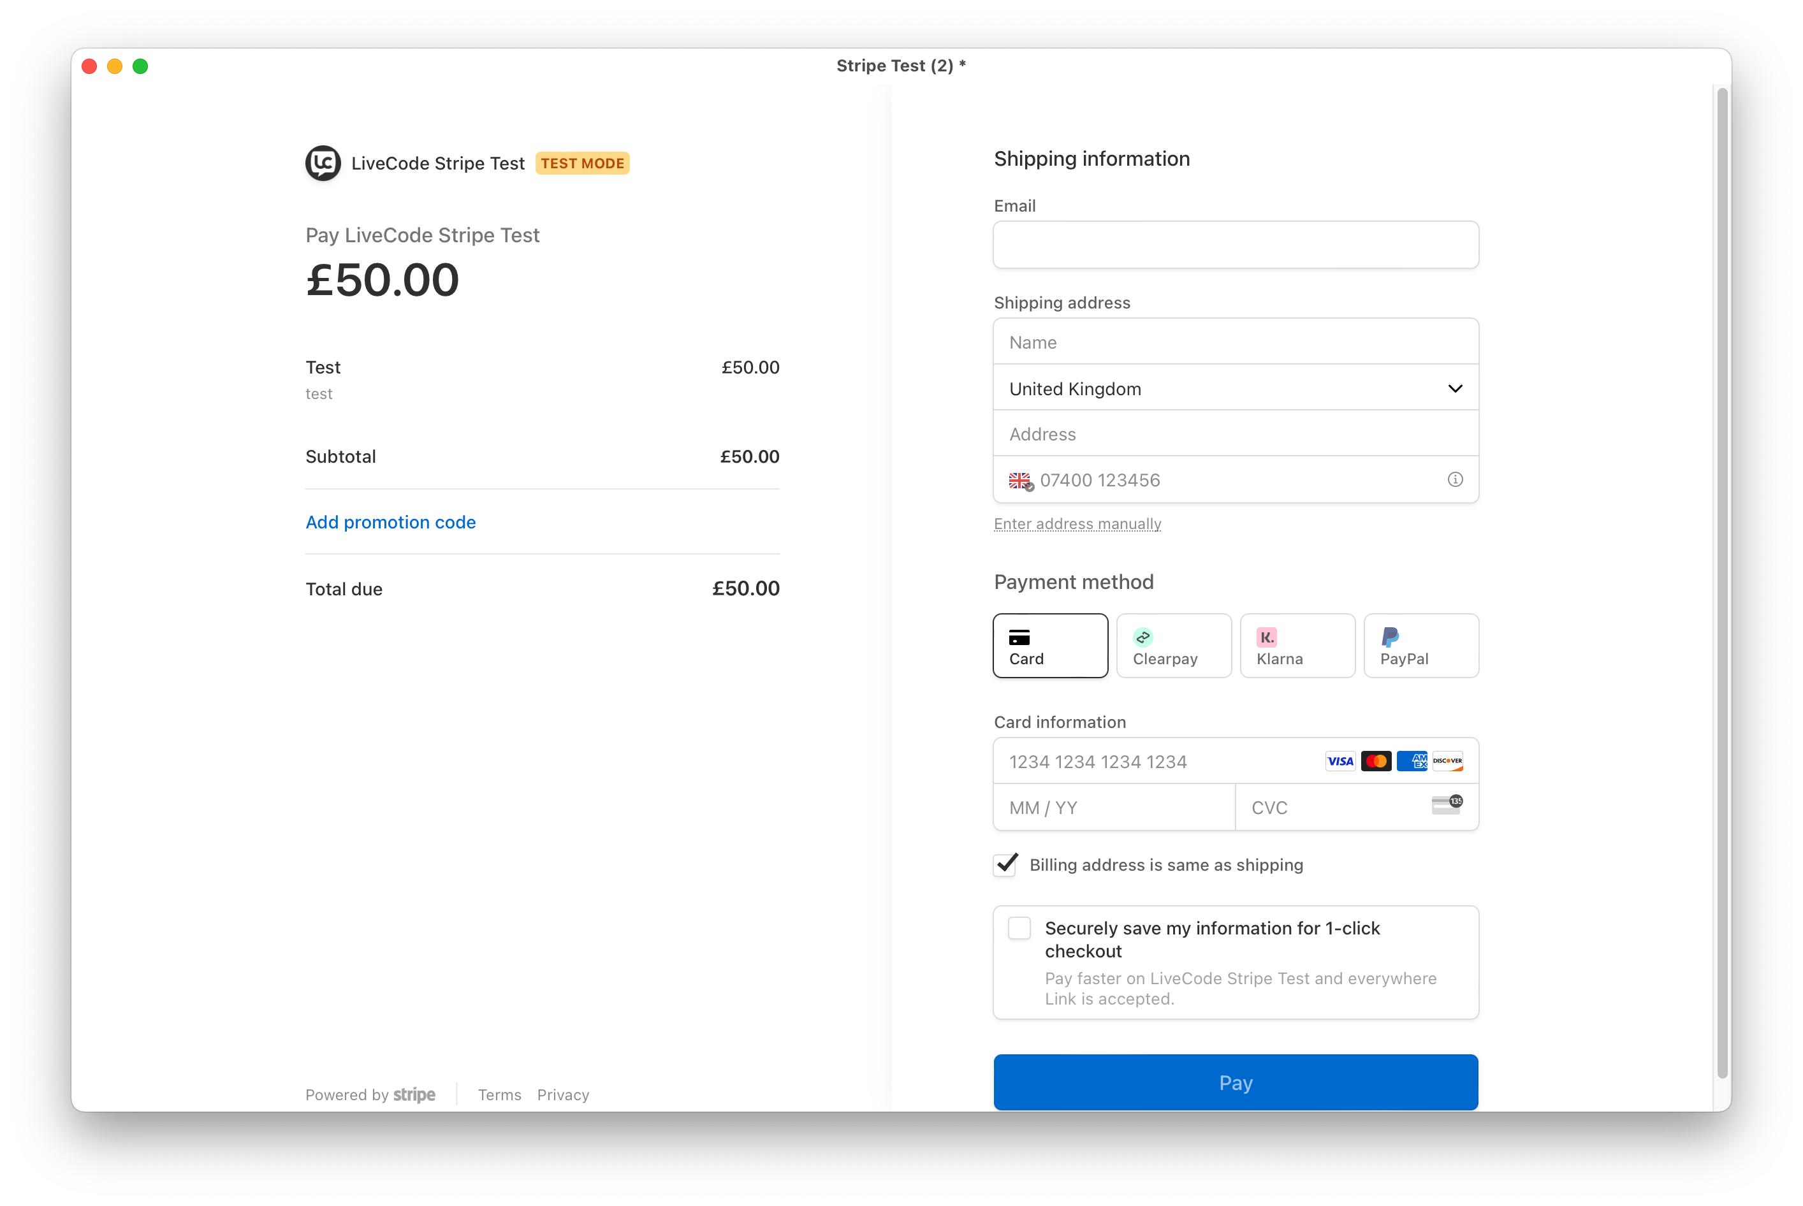Enable save information for 1-click checkout
The height and width of the screenshot is (1206, 1803).
(x=1019, y=928)
